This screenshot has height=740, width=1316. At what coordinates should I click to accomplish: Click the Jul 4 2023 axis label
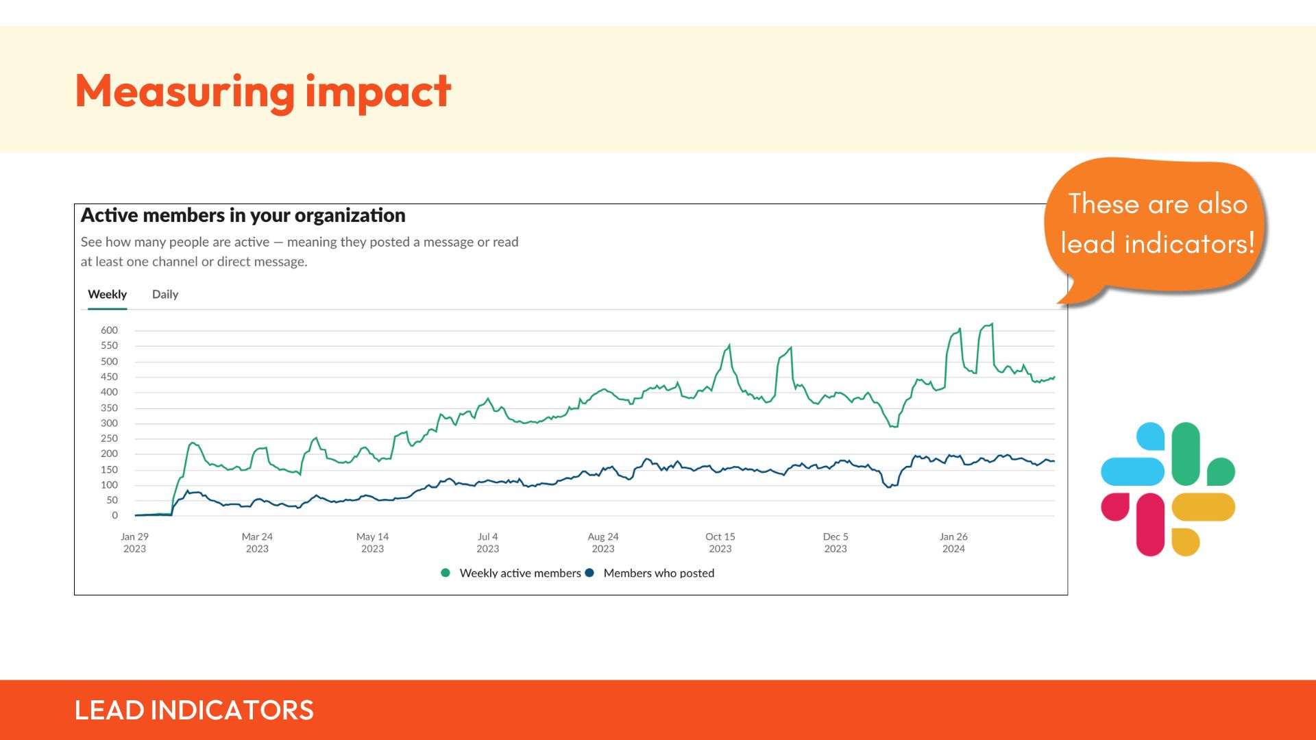pyautogui.click(x=488, y=543)
